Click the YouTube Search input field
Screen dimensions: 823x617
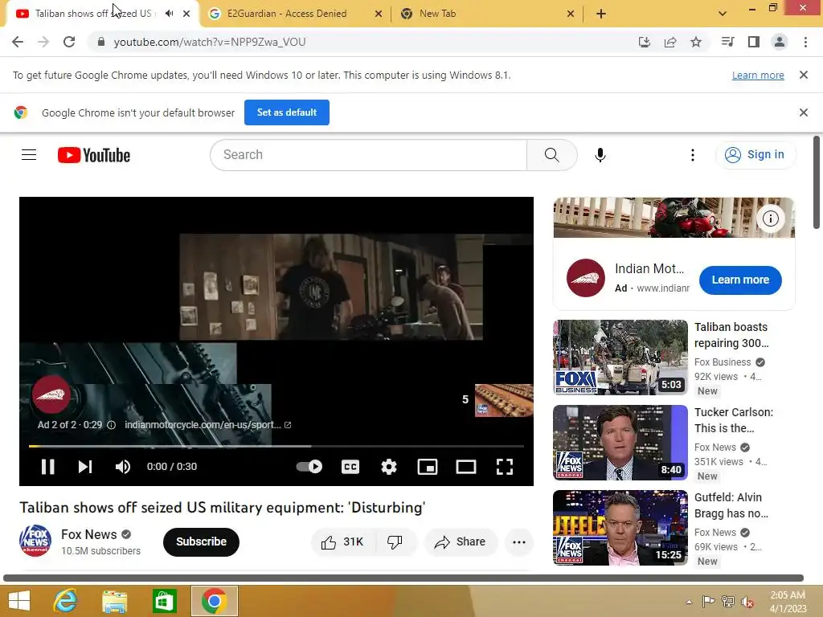click(x=368, y=155)
